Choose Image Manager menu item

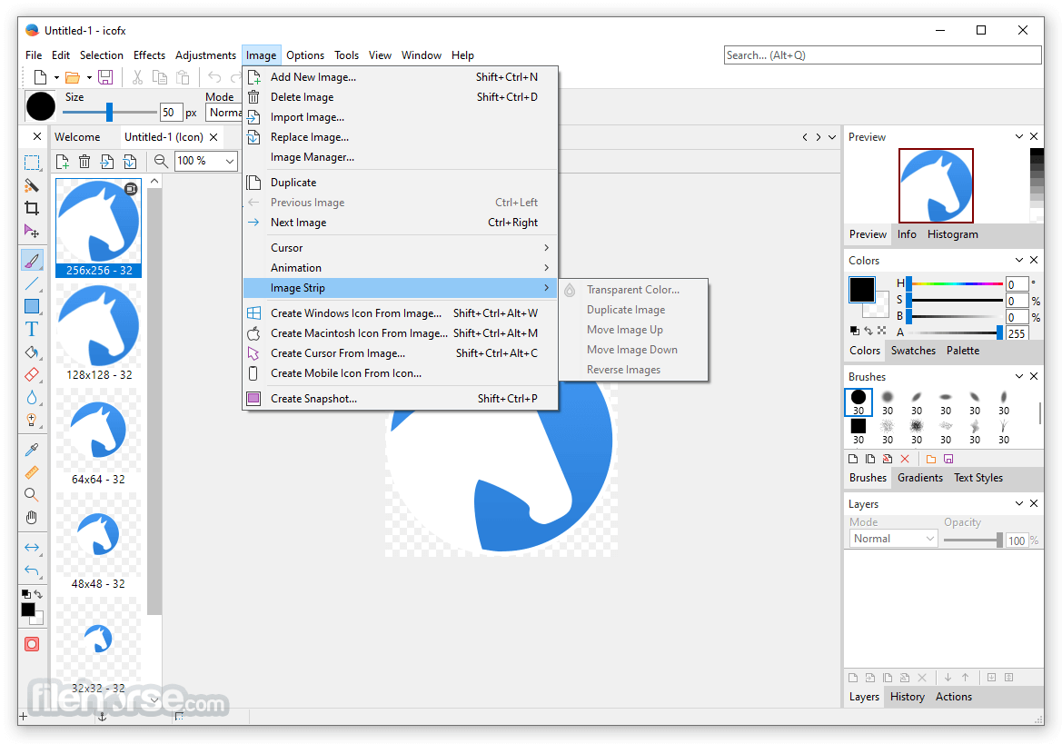coord(401,157)
